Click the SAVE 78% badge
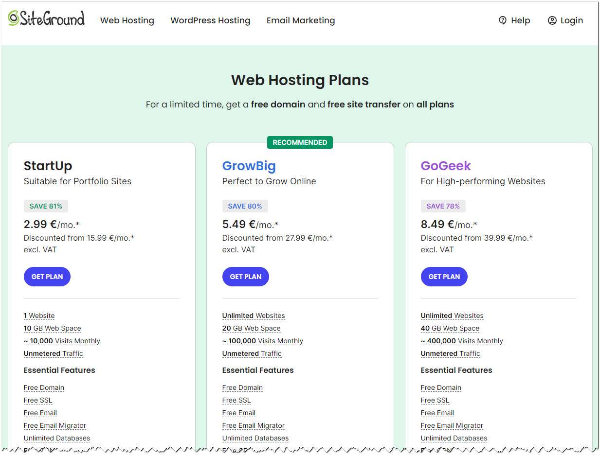This screenshot has height=457, width=600. [x=443, y=206]
